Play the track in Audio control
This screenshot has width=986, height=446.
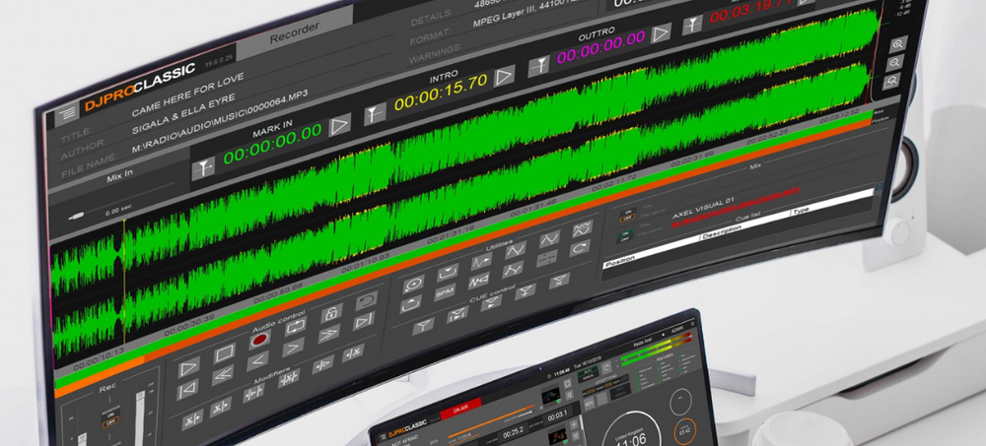(x=188, y=368)
